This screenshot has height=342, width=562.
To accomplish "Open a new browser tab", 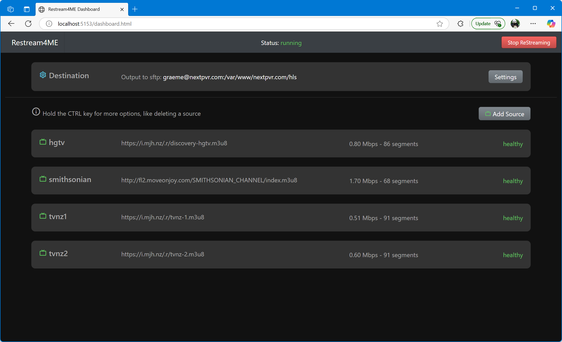I will (135, 9).
